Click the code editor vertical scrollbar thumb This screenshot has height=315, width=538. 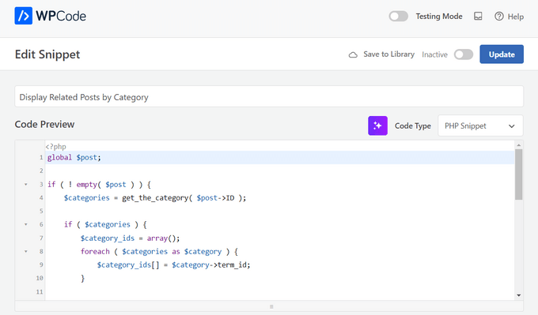click(518, 174)
